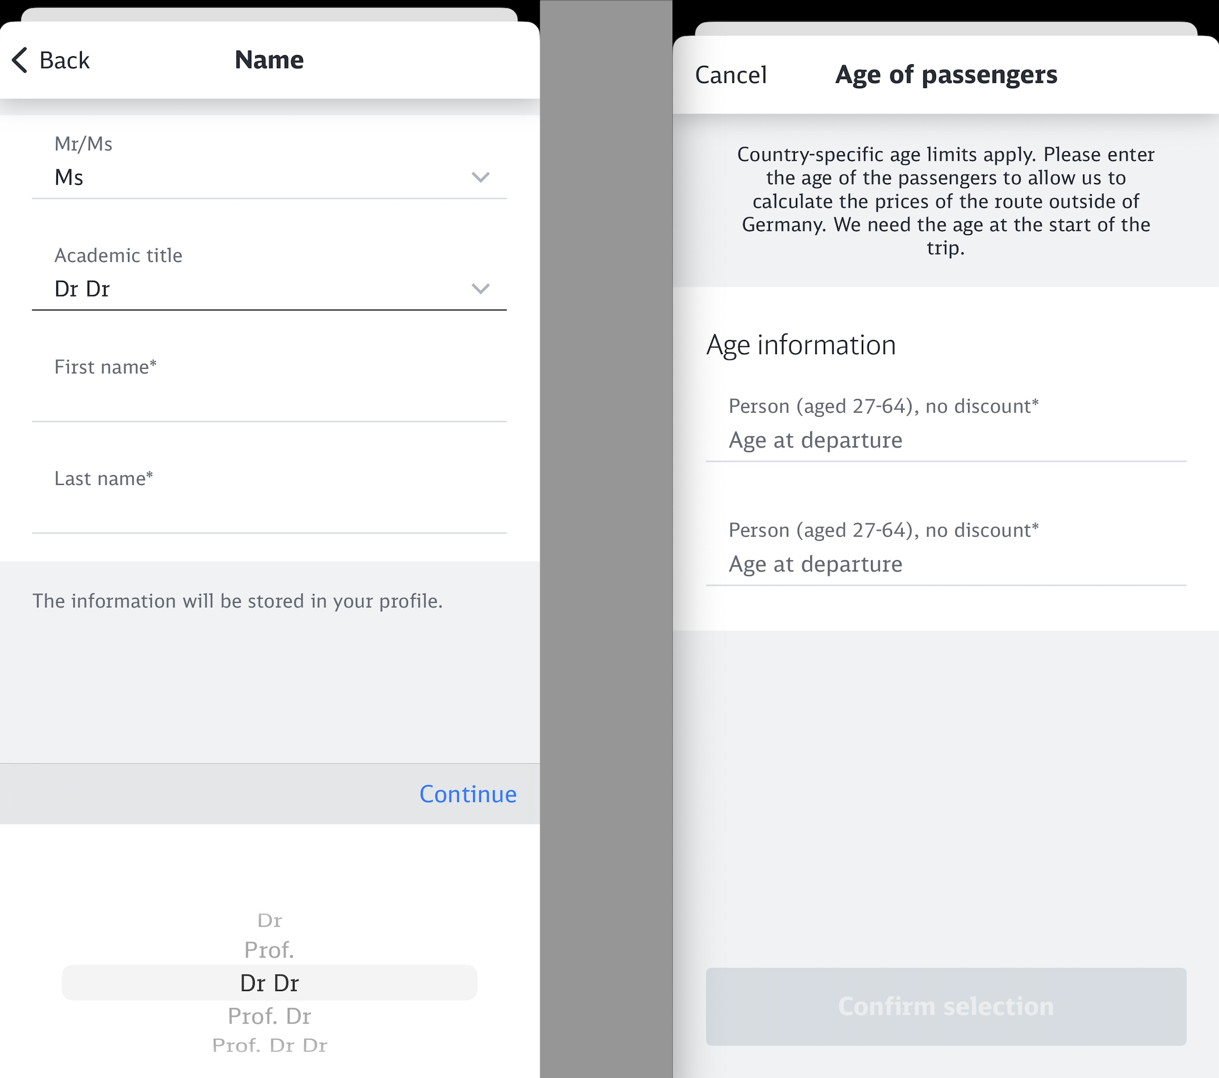
Task: Choose 'Prof. Dr' in the picker wheel
Action: [x=269, y=1017]
